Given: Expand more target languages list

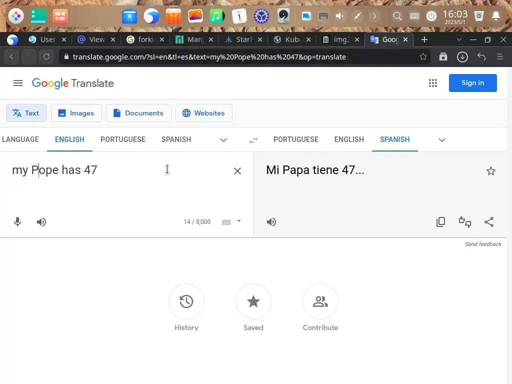Looking at the screenshot, I should 442,140.
